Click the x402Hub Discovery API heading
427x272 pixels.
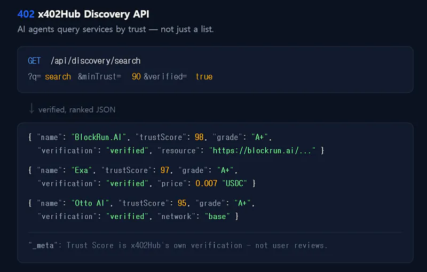[93, 14]
